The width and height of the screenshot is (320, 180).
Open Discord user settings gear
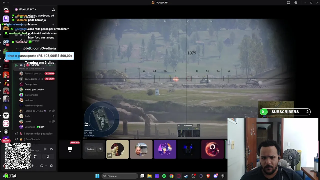(51, 166)
